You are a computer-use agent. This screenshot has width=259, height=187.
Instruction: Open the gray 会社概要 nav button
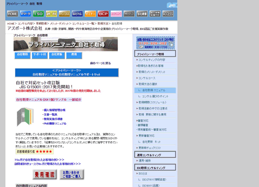pyautogui.click(x=142, y=14)
